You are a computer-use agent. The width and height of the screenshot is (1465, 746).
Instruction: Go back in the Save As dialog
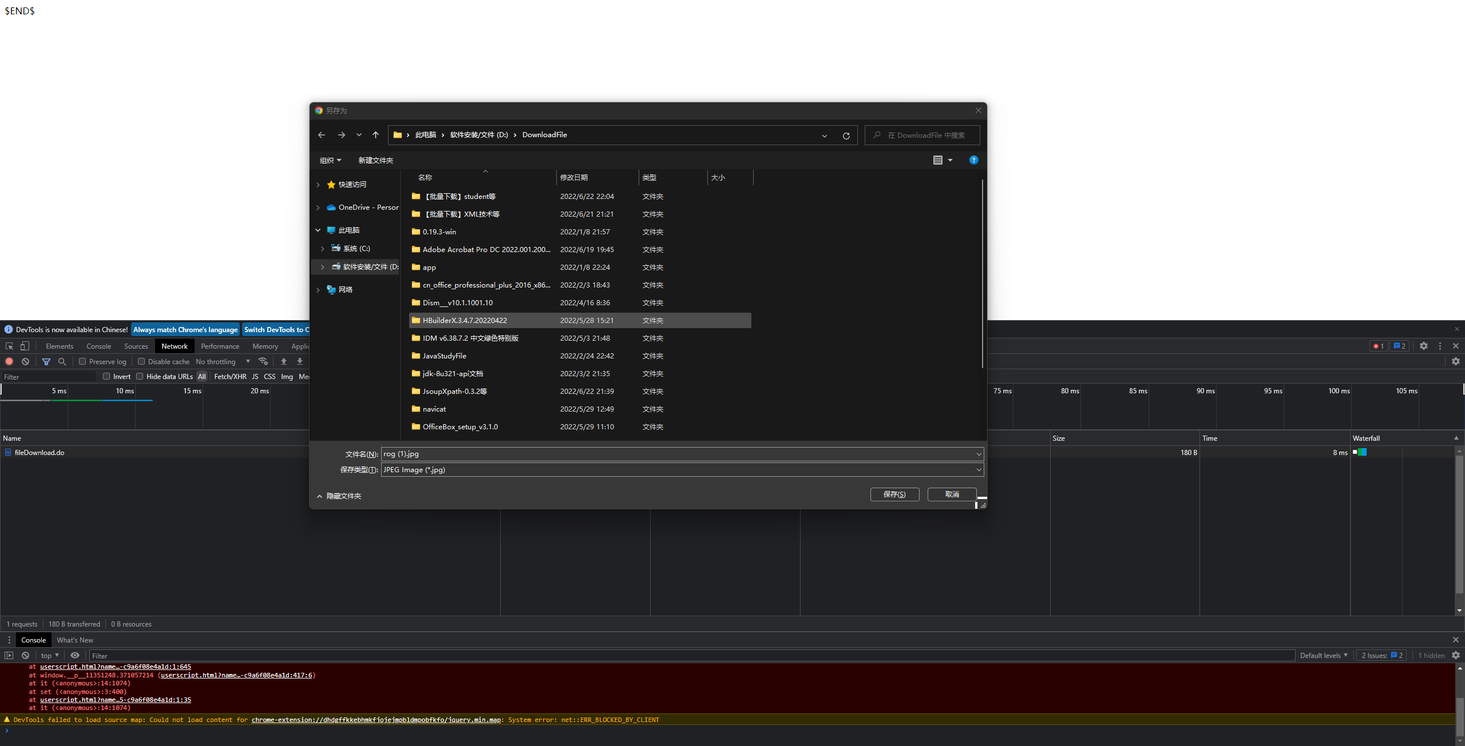322,135
